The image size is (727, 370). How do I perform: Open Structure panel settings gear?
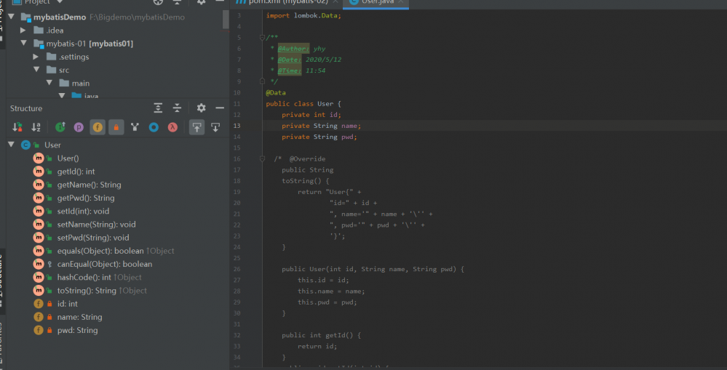[x=202, y=108]
